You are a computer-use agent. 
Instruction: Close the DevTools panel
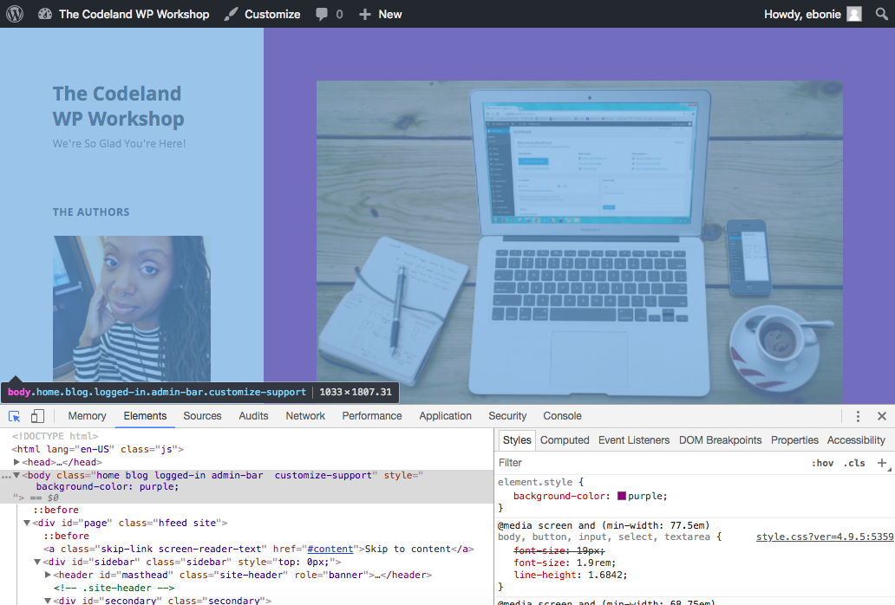882,416
